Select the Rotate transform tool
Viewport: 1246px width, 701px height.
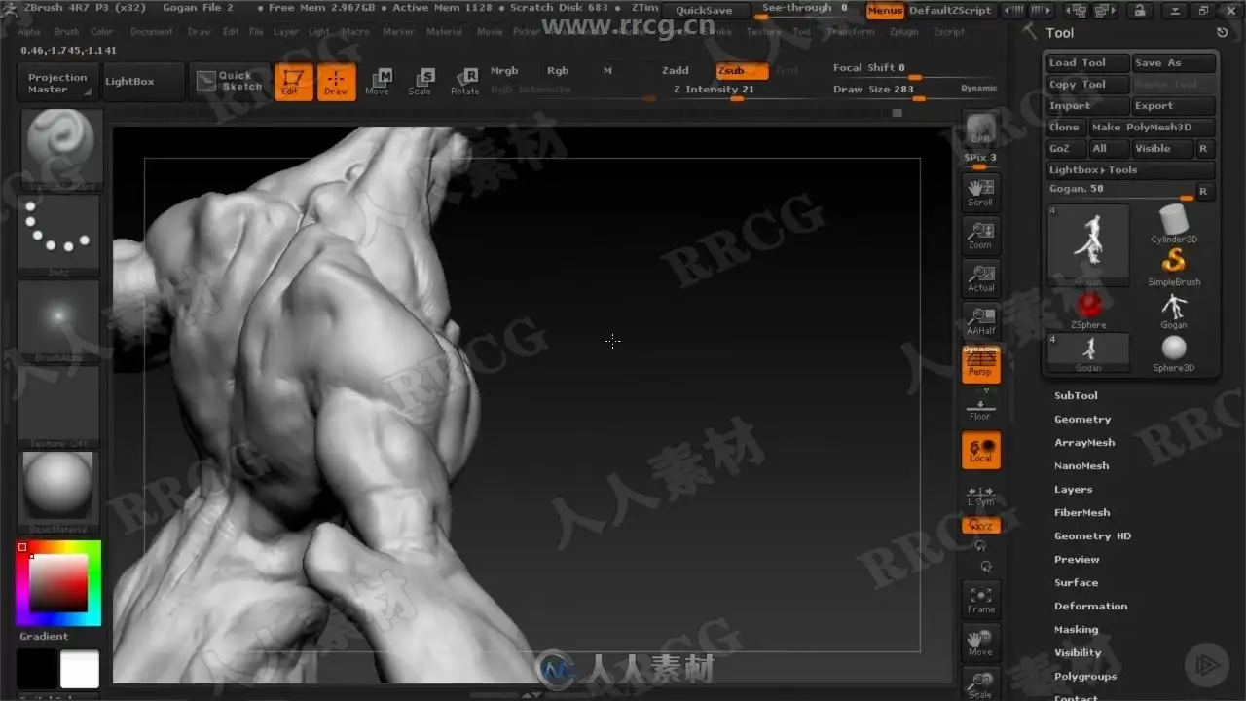tap(464, 83)
